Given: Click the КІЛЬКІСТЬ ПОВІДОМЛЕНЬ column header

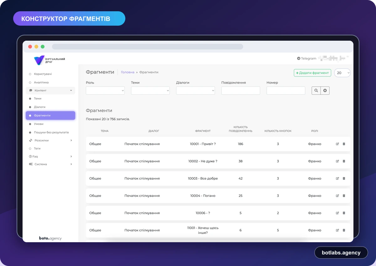Looking at the screenshot, I should click(241, 129).
